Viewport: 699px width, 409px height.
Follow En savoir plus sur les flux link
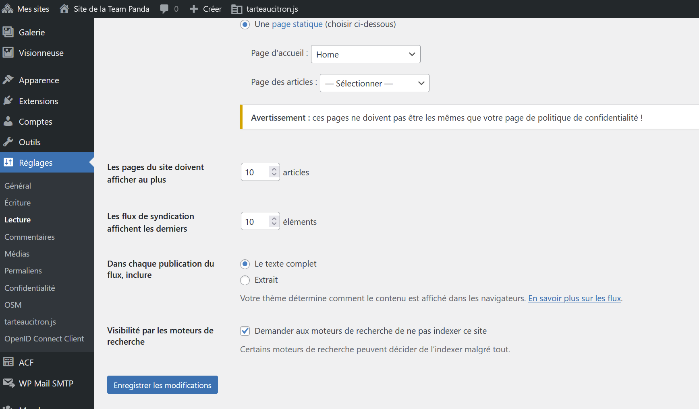tap(575, 298)
